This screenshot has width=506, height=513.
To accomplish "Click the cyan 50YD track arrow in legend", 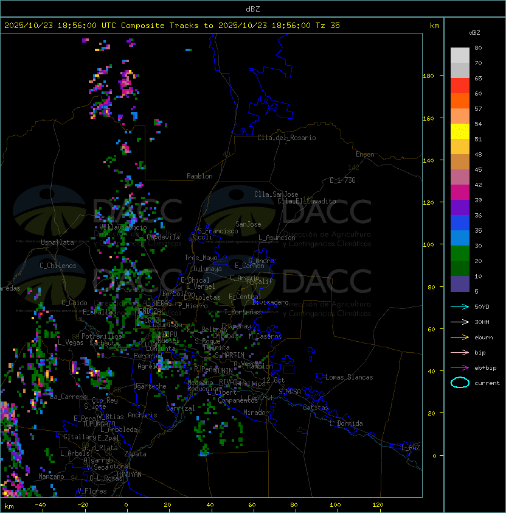I will 460,306.
